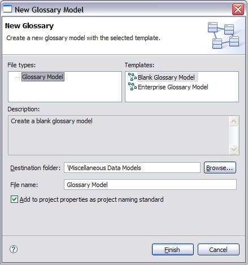This screenshot has height=265, width=248.
Task: Select the Blank Glossary Model template
Action: tap(166, 77)
